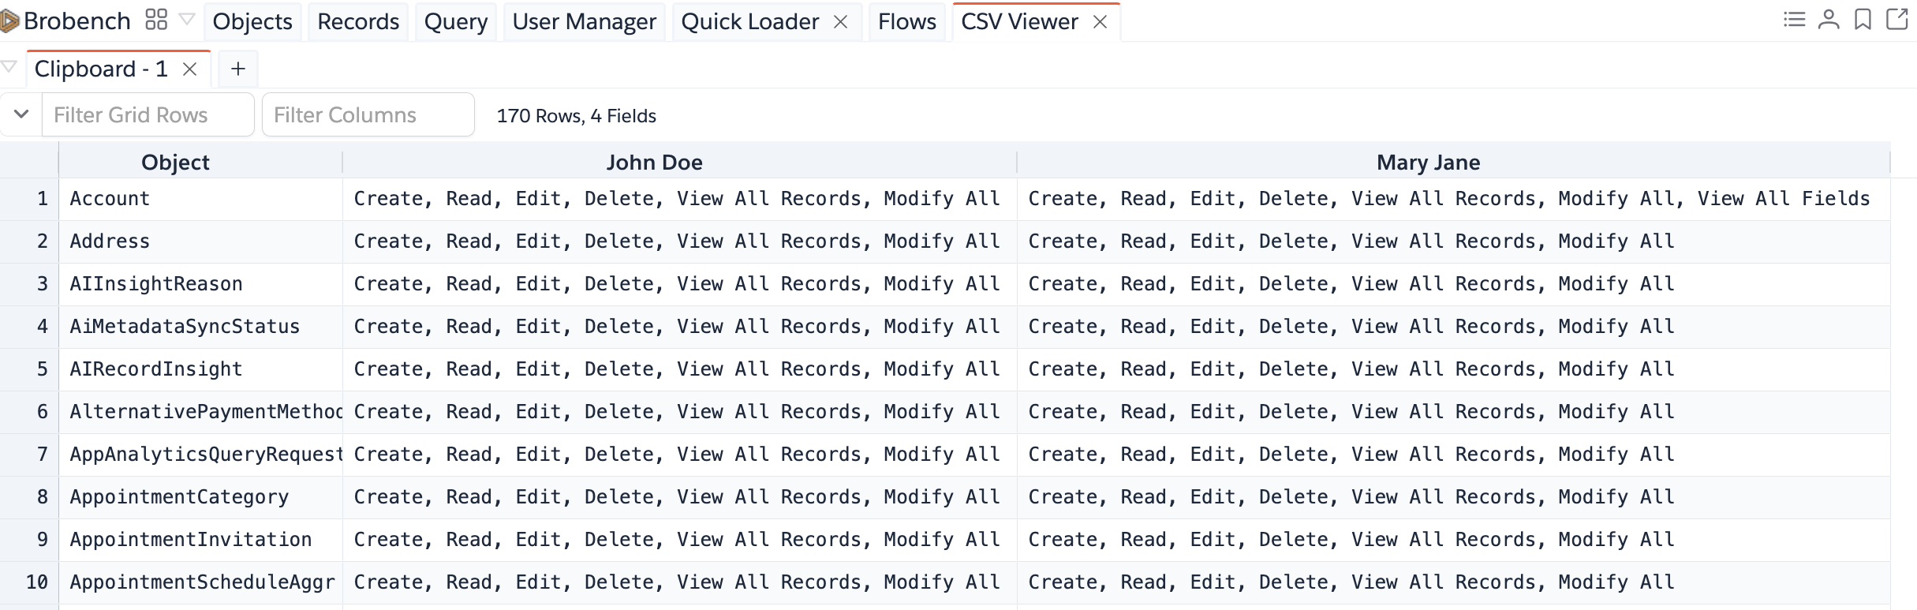The image size is (1917, 610).
Task: Open the user profile icon
Action: 1828,20
